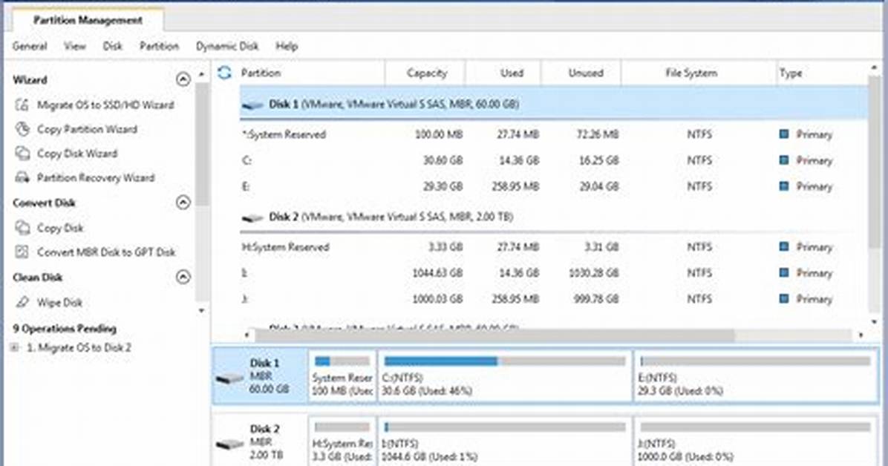This screenshot has width=888, height=466.
Task: Click Primary type square for System Reserved row
Action: [x=784, y=134]
